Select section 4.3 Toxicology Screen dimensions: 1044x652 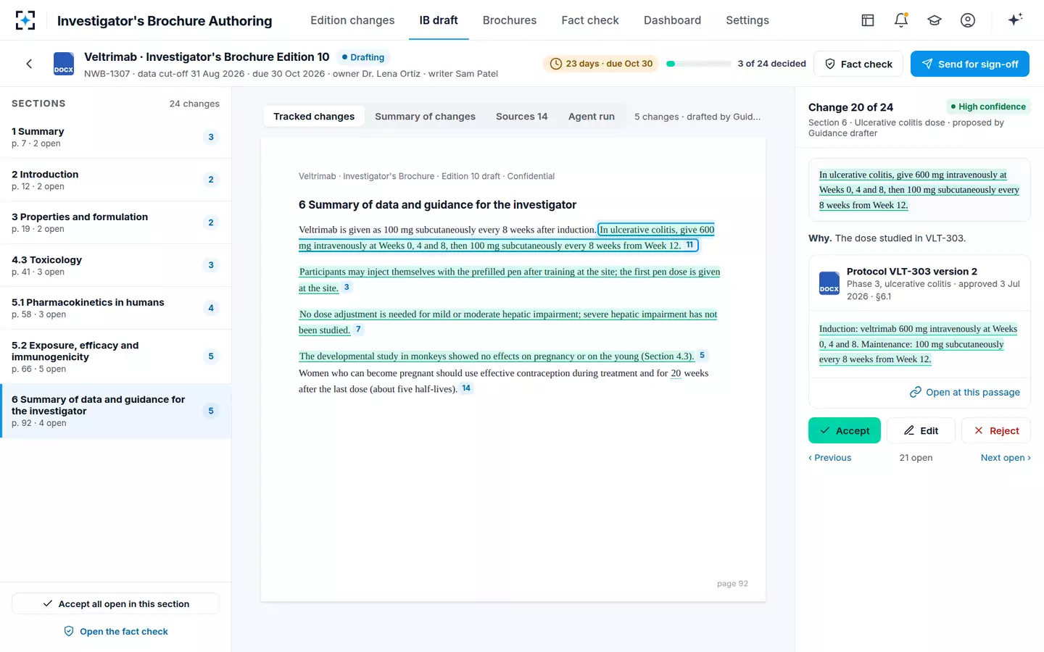pyautogui.click(x=116, y=265)
